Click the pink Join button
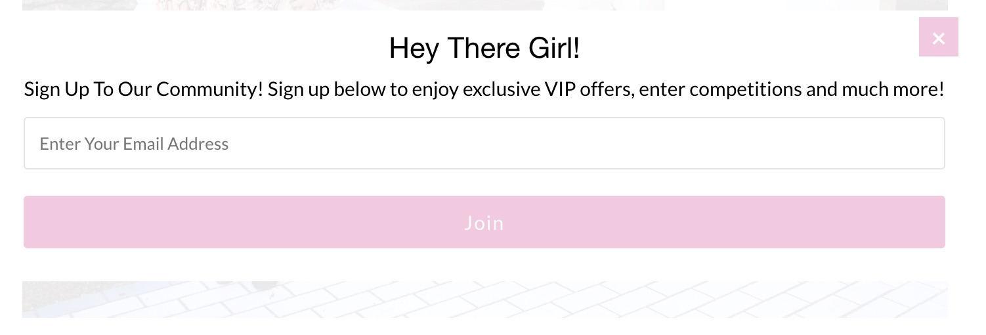 click(484, 222)
